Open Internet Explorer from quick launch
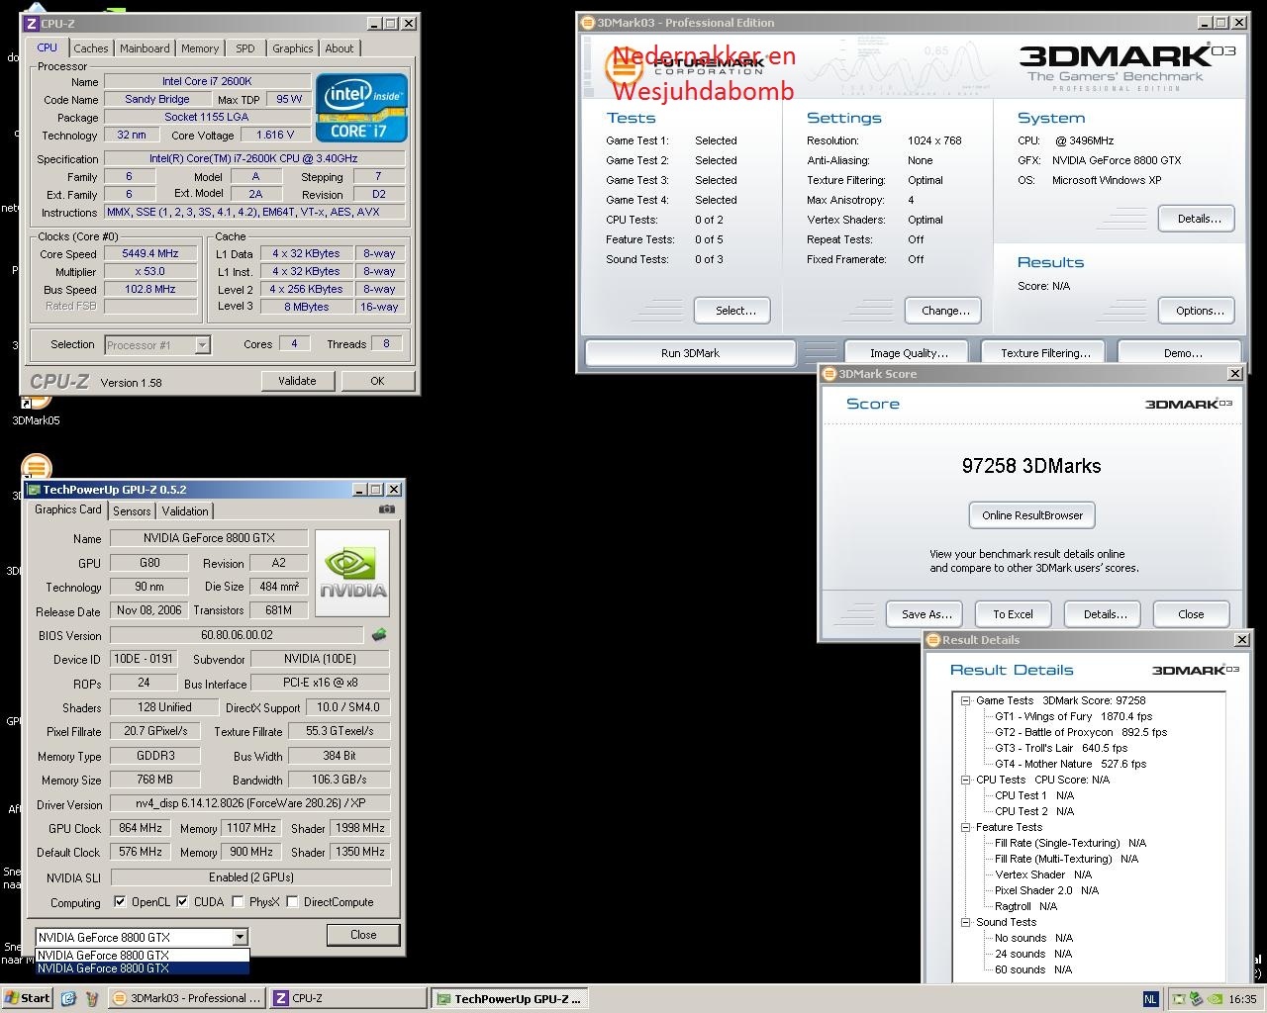 (68, 998)
